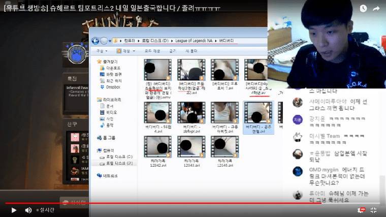Screen dimensions: 386x217
Task: Open 음악 library in the sidebar
Action: pyautogui.click(x=110, y=125)
